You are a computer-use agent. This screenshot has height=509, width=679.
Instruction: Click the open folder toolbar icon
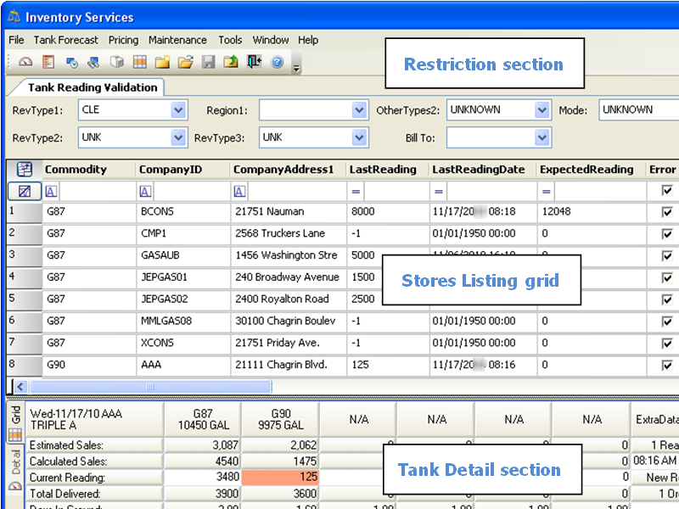pyautogui.click(x=185, y=62)
